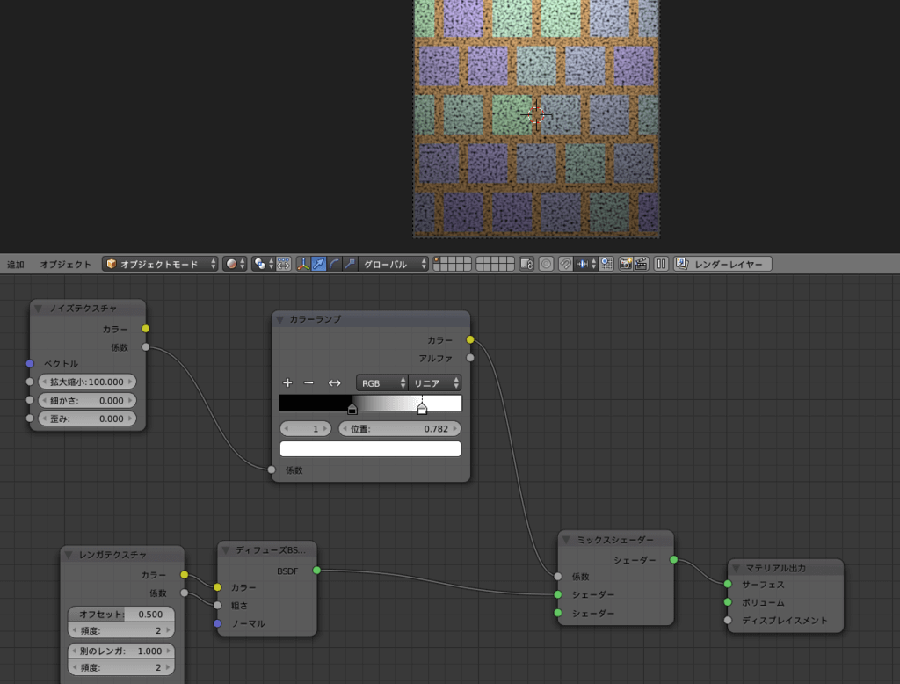
Task: Click カラーランプ アルファ output socket
Action: tap(470, 358)
